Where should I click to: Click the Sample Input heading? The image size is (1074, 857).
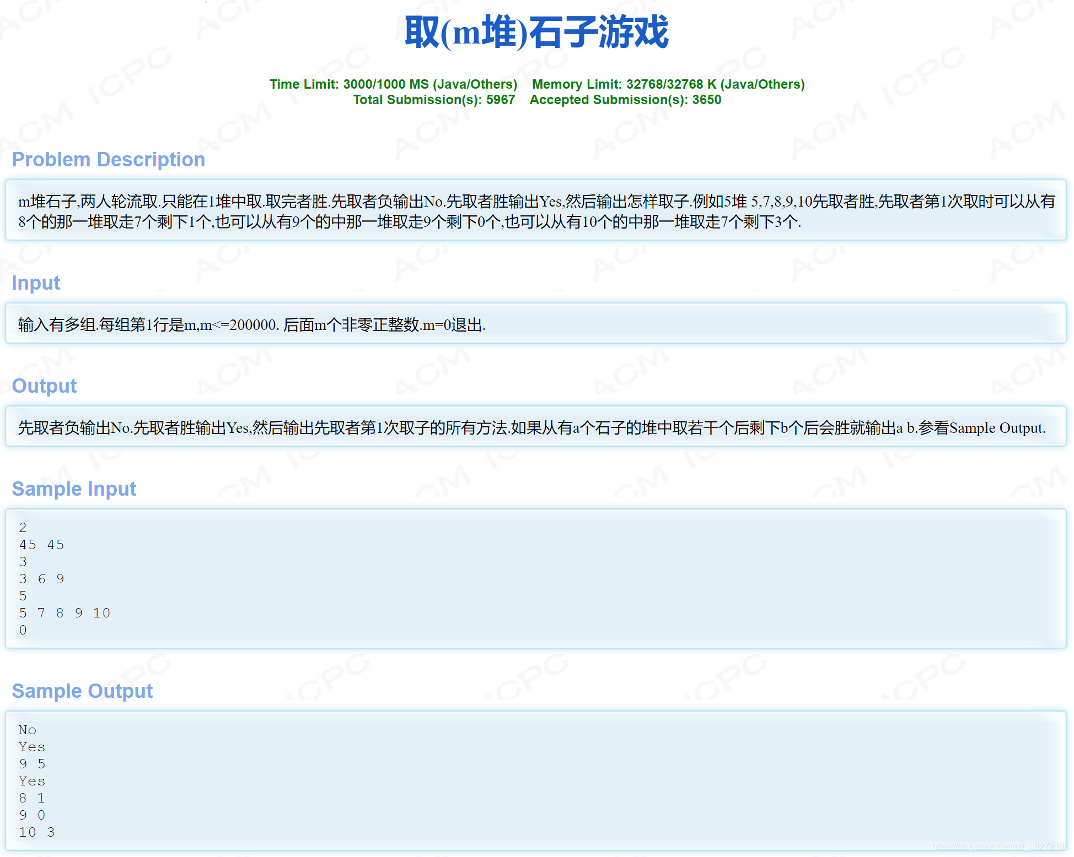coord(74,489)
